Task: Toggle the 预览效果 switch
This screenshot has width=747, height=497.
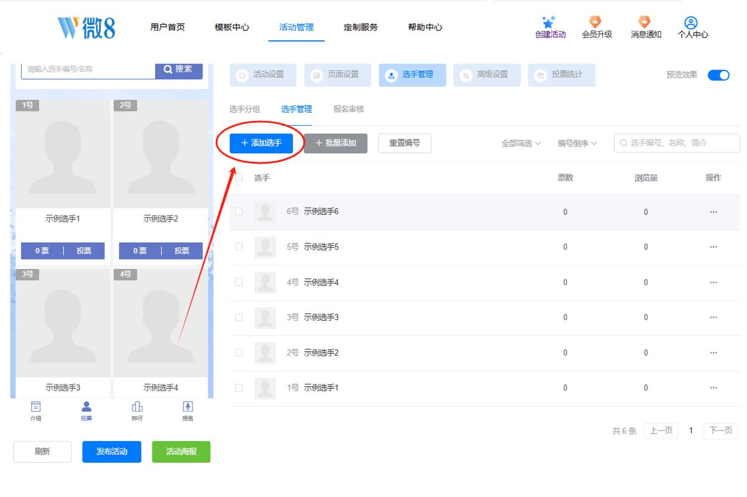Action: 718,75
